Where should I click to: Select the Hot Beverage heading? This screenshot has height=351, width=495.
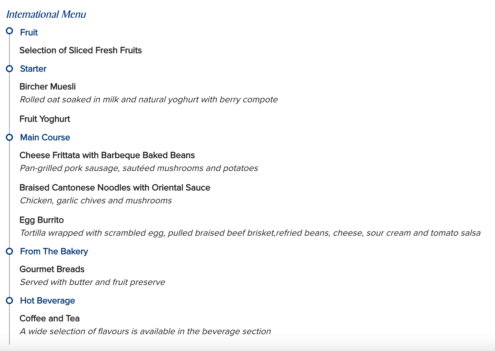[x=48, y=300]
